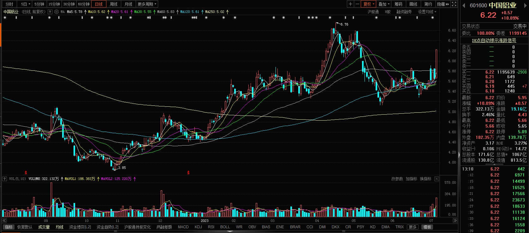
Task: Click the question mark help icon beside 前复权
Action: coord(50,12)
